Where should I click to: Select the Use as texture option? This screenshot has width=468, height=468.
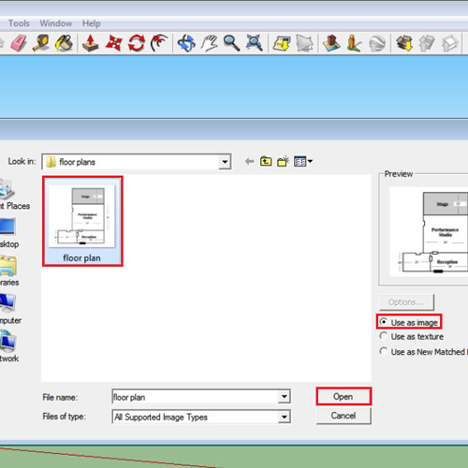[x=412, y=336]
